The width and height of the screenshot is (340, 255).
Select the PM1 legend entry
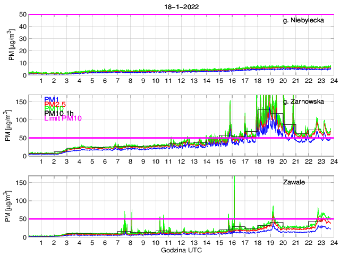pos(52,99)
